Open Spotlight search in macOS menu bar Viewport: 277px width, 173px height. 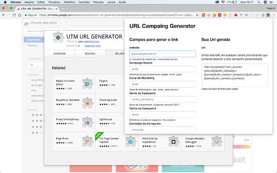pos(259,2)
